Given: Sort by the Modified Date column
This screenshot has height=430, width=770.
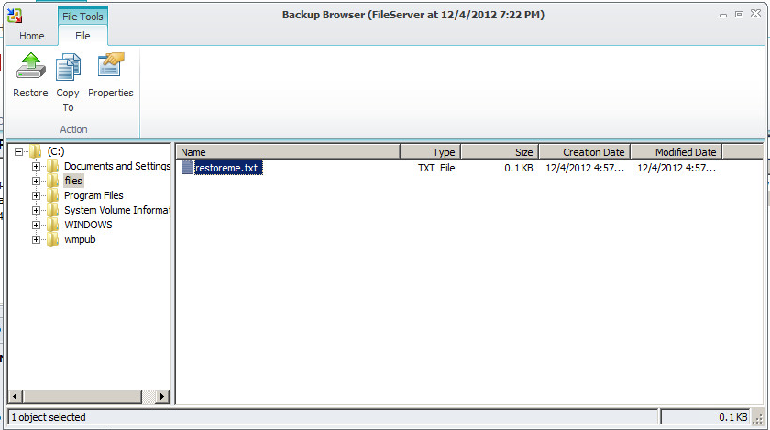Looking at the screenshot, I should pyautogui.click(x=676, y=152).
